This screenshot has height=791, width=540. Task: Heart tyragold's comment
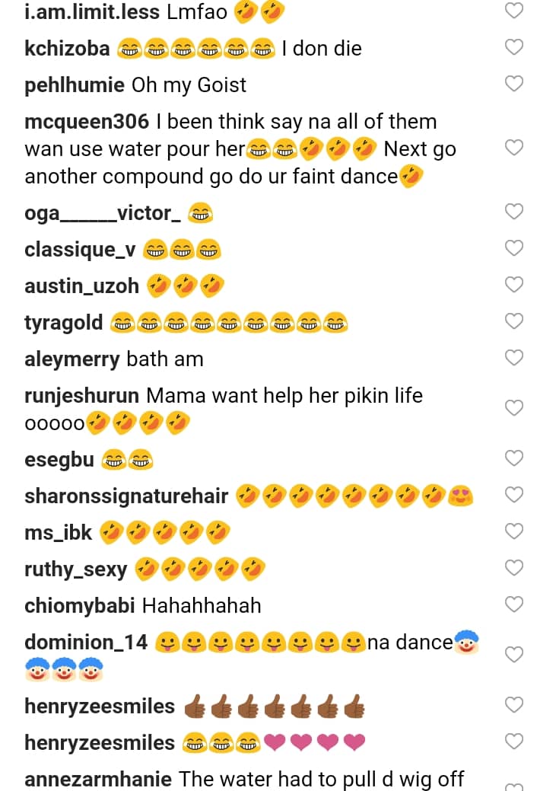click(x=514, y=321)
